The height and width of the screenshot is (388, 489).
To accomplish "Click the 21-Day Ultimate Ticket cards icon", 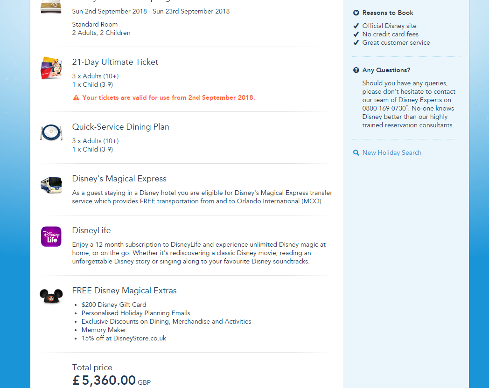I will click(x=51, y=68).
